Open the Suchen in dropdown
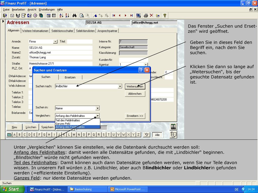The height and width of the screenshot is (193, 258). (x=98, y=108)
